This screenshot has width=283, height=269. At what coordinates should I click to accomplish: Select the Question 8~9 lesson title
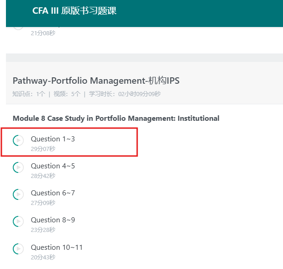[53, 220]
